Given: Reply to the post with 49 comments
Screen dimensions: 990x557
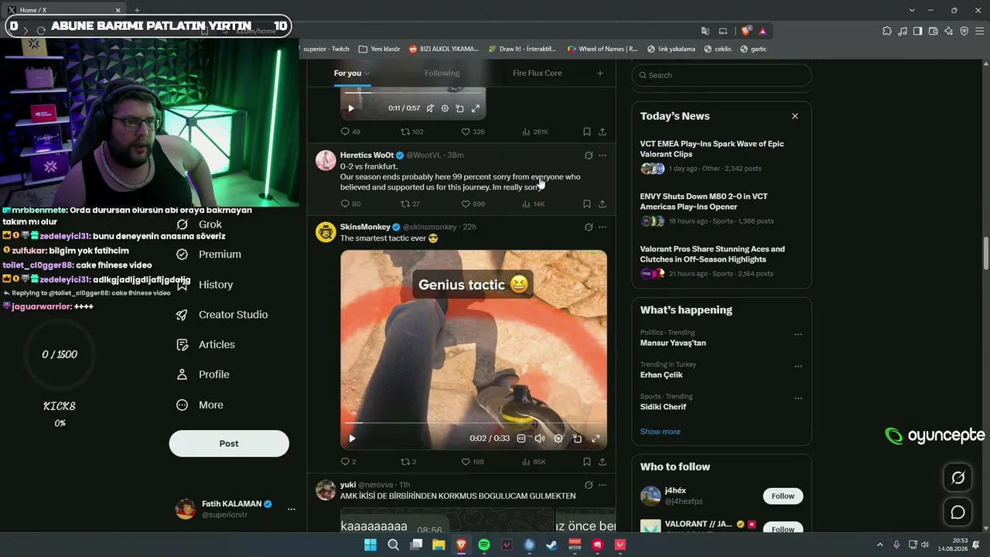Looking at the screenshot, I should pyautogui.click(x=350, y=132).
